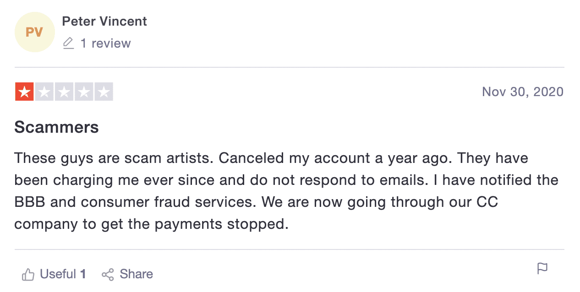Click the fifth grey star
This screenshot has height=292, width=580.
coord(104,92)
